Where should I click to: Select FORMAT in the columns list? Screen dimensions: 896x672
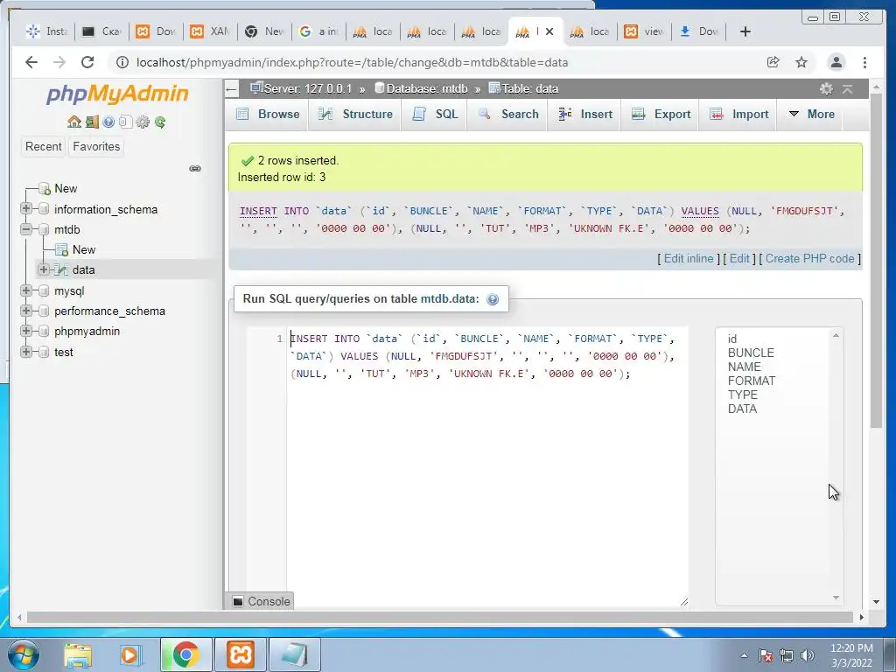pos(751,381)
